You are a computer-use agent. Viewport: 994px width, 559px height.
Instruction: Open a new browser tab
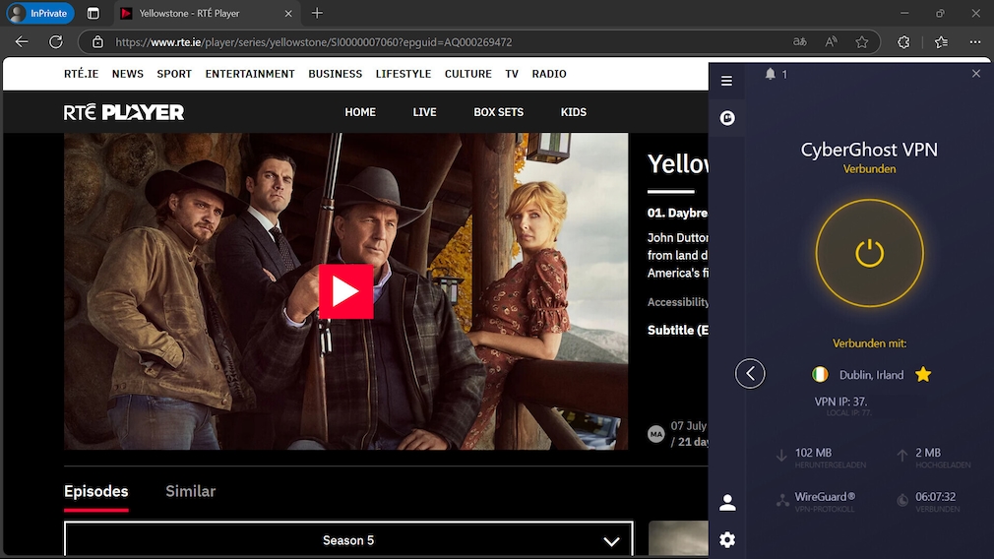pyautogui.click(x=317, y=13)
